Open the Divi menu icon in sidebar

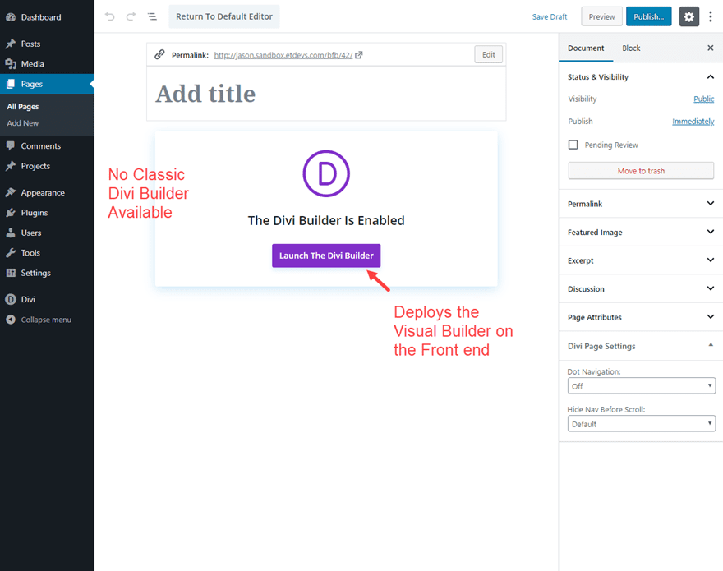pyautogui.click(x=11, y=299)
